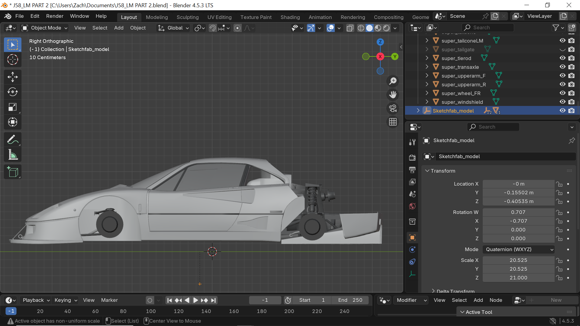
Task: Toggle camera view in viewport
Action: [393, 108]
